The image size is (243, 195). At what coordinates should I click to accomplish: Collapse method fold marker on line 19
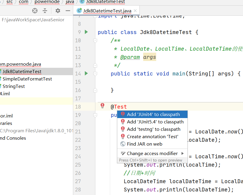tap(95, 115)
